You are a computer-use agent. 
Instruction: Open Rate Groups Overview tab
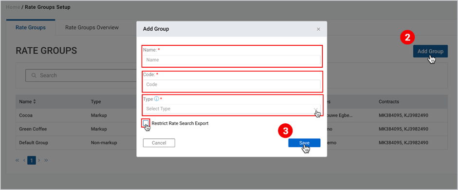(92, 27)
